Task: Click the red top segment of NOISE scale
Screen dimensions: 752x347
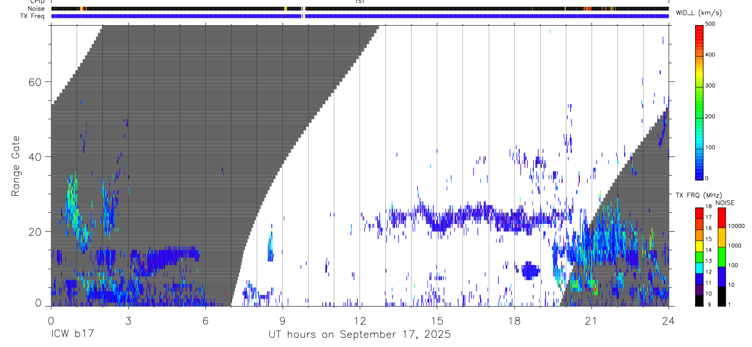Action: coord(722,218)
